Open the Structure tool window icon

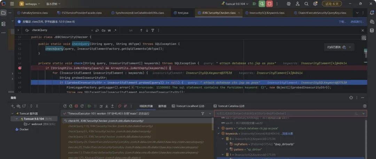[x=3, y=24]
